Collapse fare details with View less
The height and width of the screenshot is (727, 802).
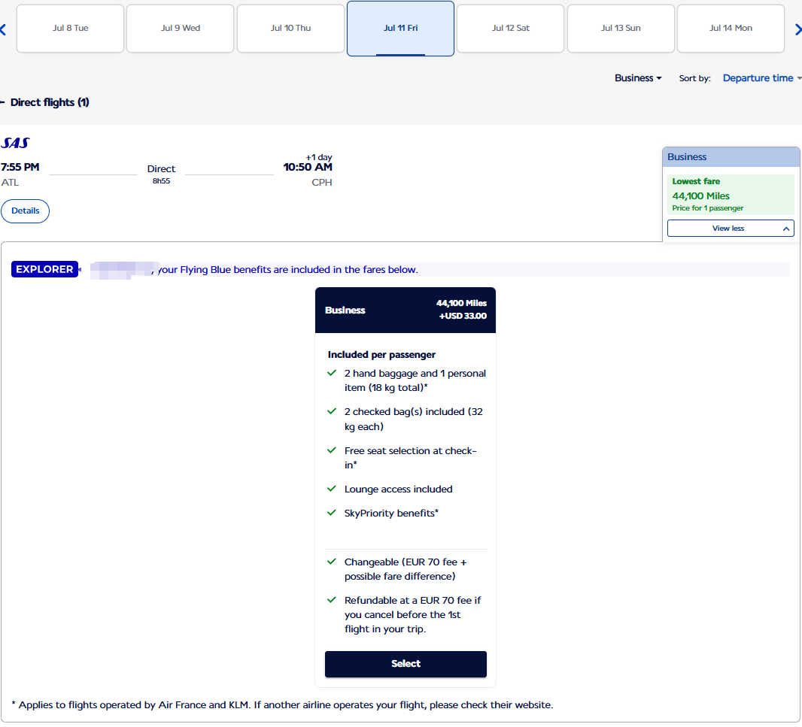point(731,229)
